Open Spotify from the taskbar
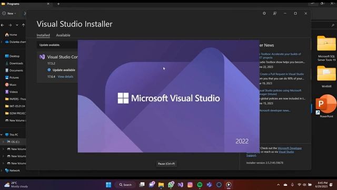This screenshot has width=337, height=190. [200, 185]
